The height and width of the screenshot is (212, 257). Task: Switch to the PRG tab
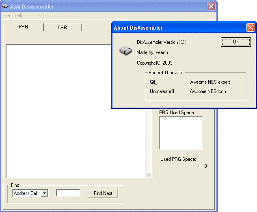point(23,27)
